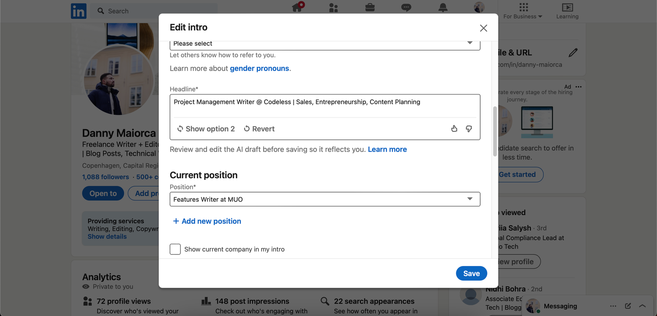Screen dimensions: 657x316
Task: Click Show option 2 for headline
Action: coord(206,129)
